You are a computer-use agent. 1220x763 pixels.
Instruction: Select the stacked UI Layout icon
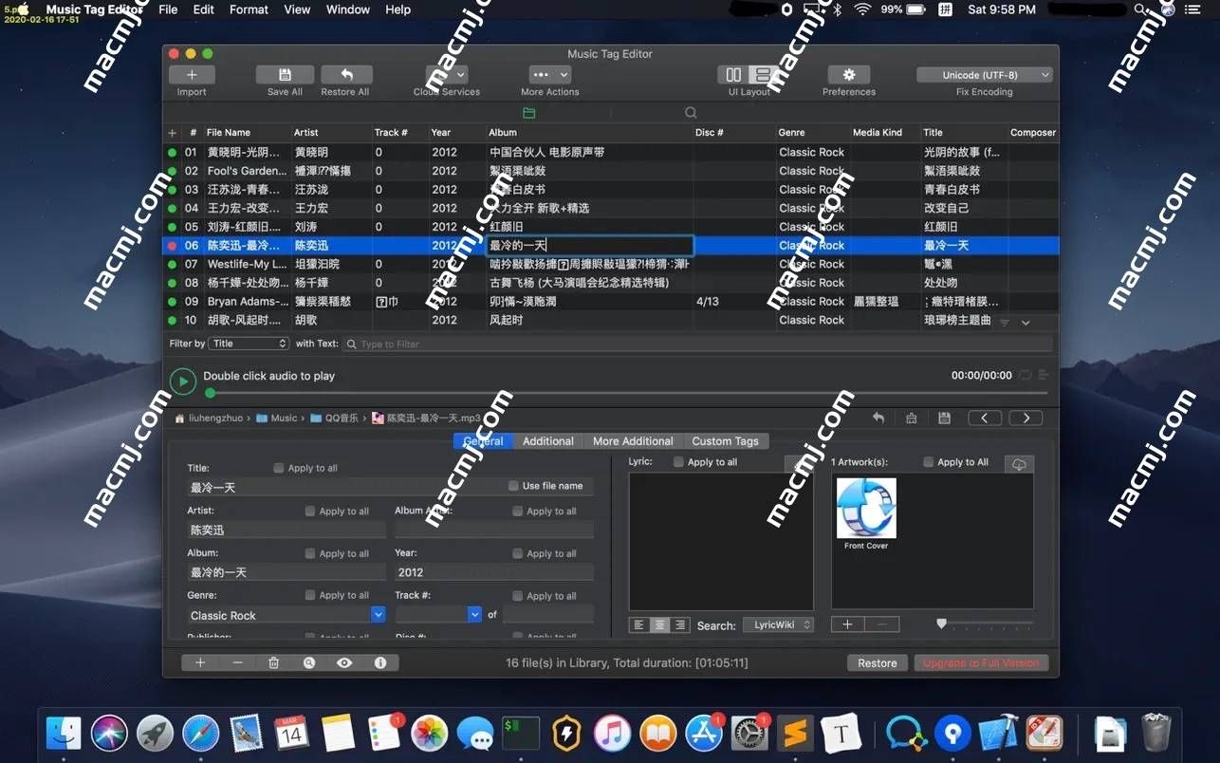[x=762, y=75]
